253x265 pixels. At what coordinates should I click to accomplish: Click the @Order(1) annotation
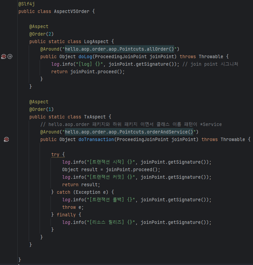41,110
